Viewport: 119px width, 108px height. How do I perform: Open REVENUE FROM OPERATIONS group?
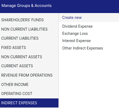pyautogui.click(x=29, y=75)
